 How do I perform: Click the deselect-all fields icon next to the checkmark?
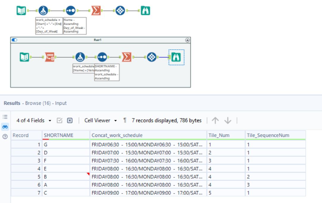tap(69, 120)
